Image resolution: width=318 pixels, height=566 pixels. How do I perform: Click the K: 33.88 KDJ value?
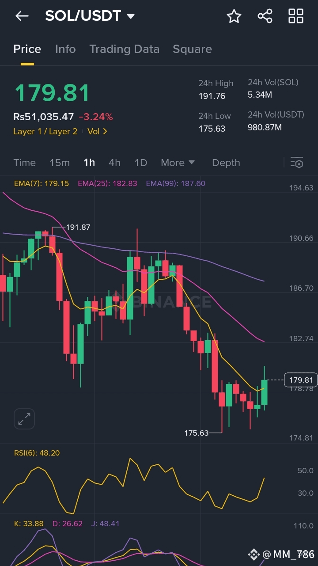(29, 524)
